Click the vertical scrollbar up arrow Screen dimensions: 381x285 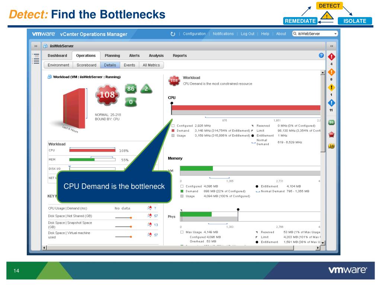point(323,72)
